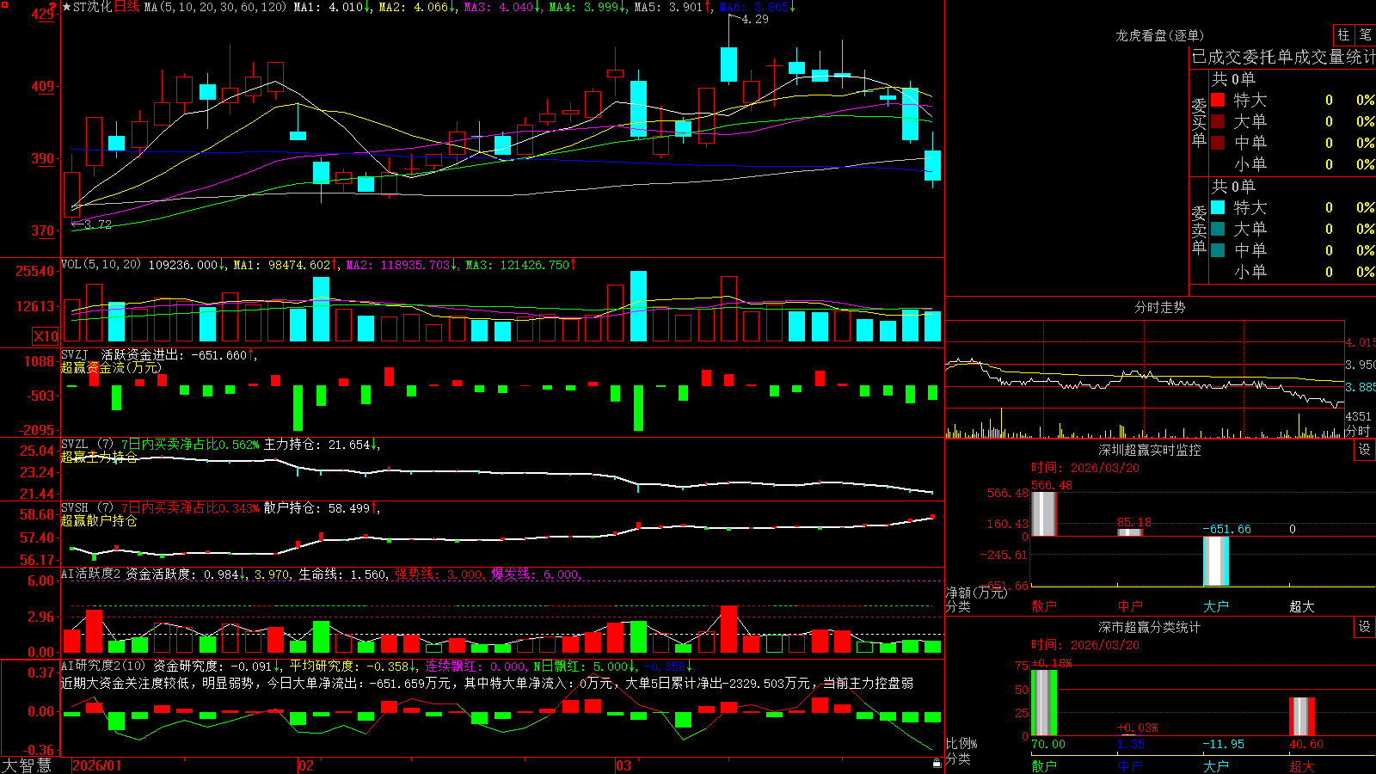Click the AI研究度2(10) indicator name
Image resolution: width=1376 pixels, height=774 pixels.
(x=103, y=665)
